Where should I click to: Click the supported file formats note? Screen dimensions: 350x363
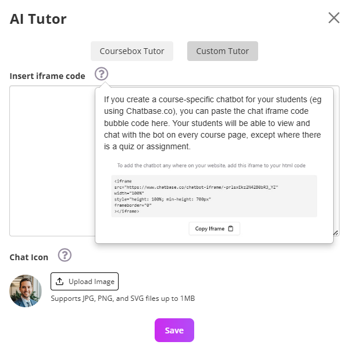pos(123,299)
